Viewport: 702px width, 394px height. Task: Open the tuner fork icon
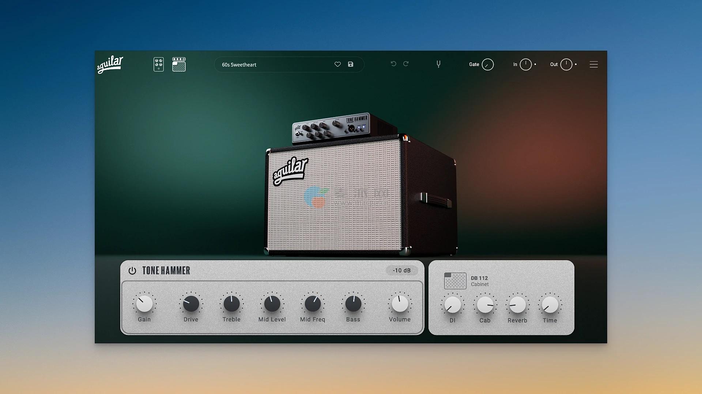pos(438,65)
